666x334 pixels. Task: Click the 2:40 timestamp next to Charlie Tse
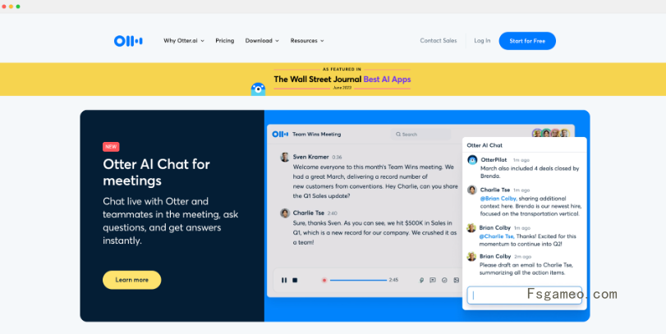(x=332, y=213)
